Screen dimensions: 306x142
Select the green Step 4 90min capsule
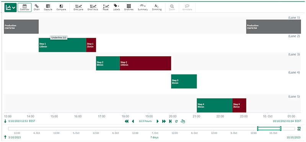point(215,105)
